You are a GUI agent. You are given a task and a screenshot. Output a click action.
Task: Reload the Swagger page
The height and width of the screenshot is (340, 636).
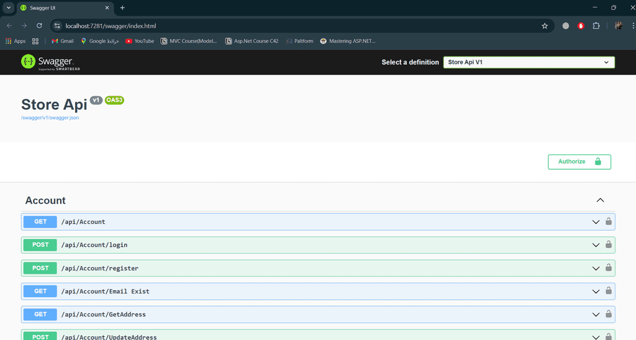(39, 26)
